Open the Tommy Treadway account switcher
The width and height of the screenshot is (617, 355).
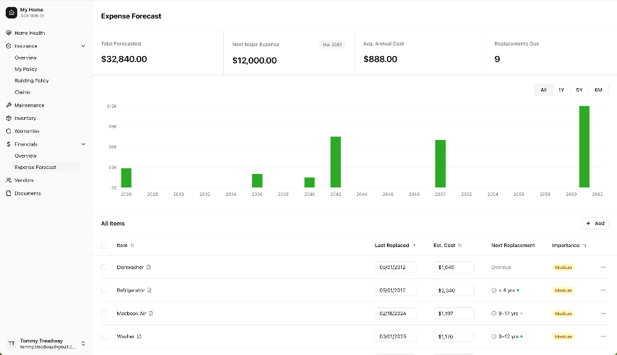[83, 344]
